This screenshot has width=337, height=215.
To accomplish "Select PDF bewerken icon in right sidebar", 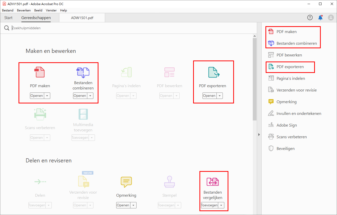I will [x=271, y=55].
